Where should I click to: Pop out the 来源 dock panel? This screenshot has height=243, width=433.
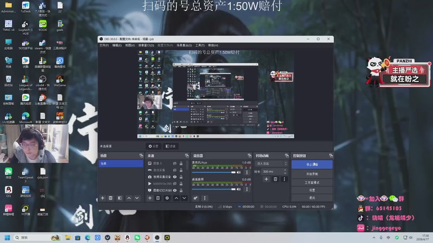[x=187, y=156]
